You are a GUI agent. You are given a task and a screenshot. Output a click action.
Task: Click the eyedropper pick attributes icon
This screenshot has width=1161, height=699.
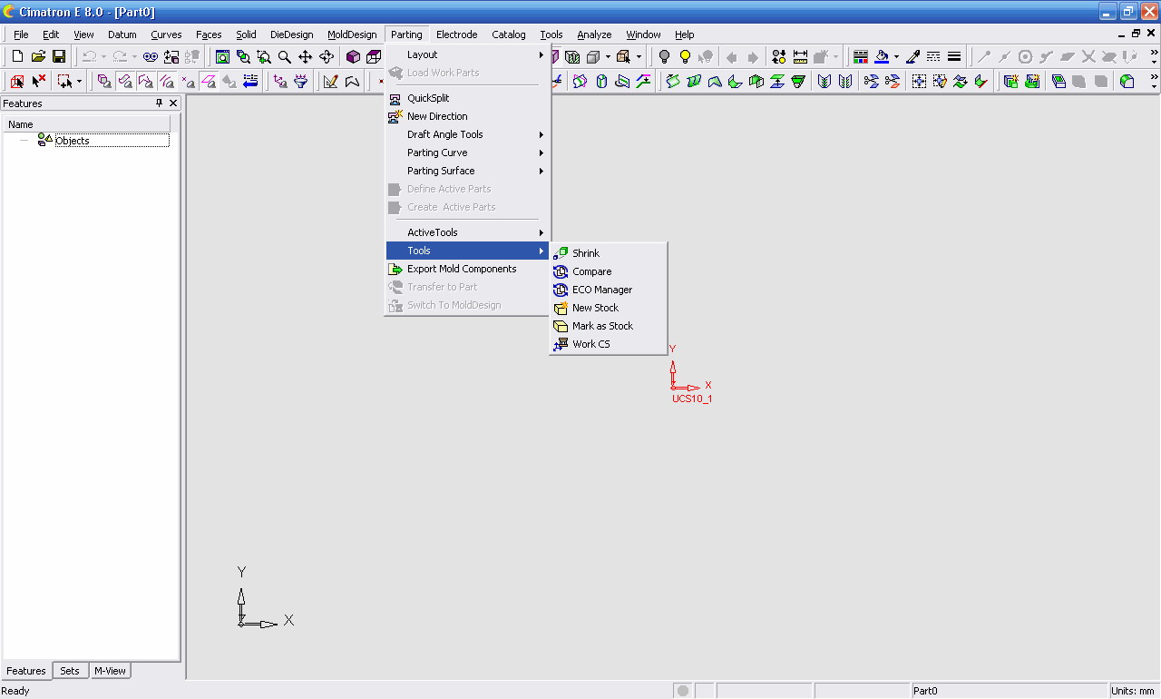point(913,56)
